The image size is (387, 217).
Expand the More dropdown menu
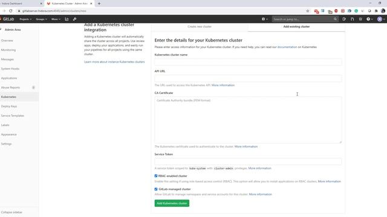[x=56, y=19]
